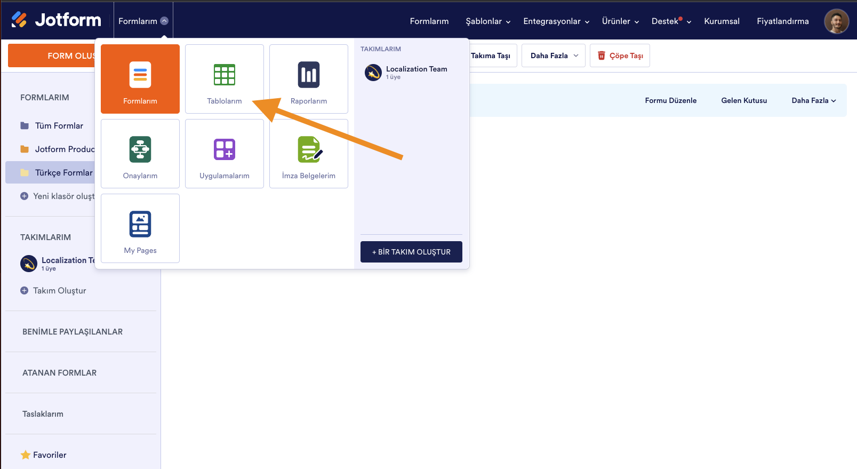Click the TAKIMLARIM heading in dropdown panel

tap(381, 49)
